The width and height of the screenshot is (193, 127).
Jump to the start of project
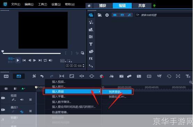coord(24,60)
